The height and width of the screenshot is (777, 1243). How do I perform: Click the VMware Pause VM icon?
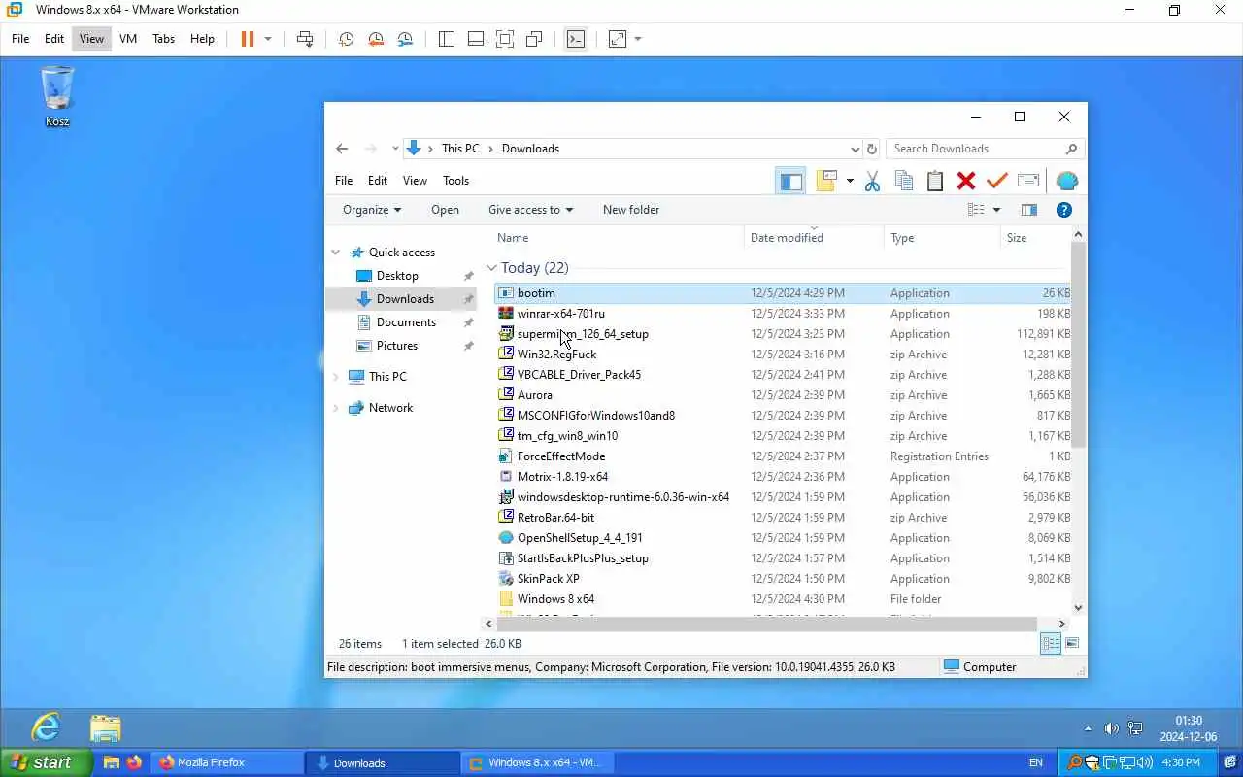click(247, 39)
